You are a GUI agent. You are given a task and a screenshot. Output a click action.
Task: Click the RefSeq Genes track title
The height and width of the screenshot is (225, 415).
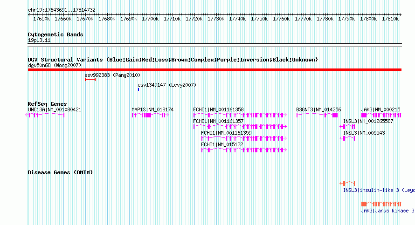click(47, 103)
